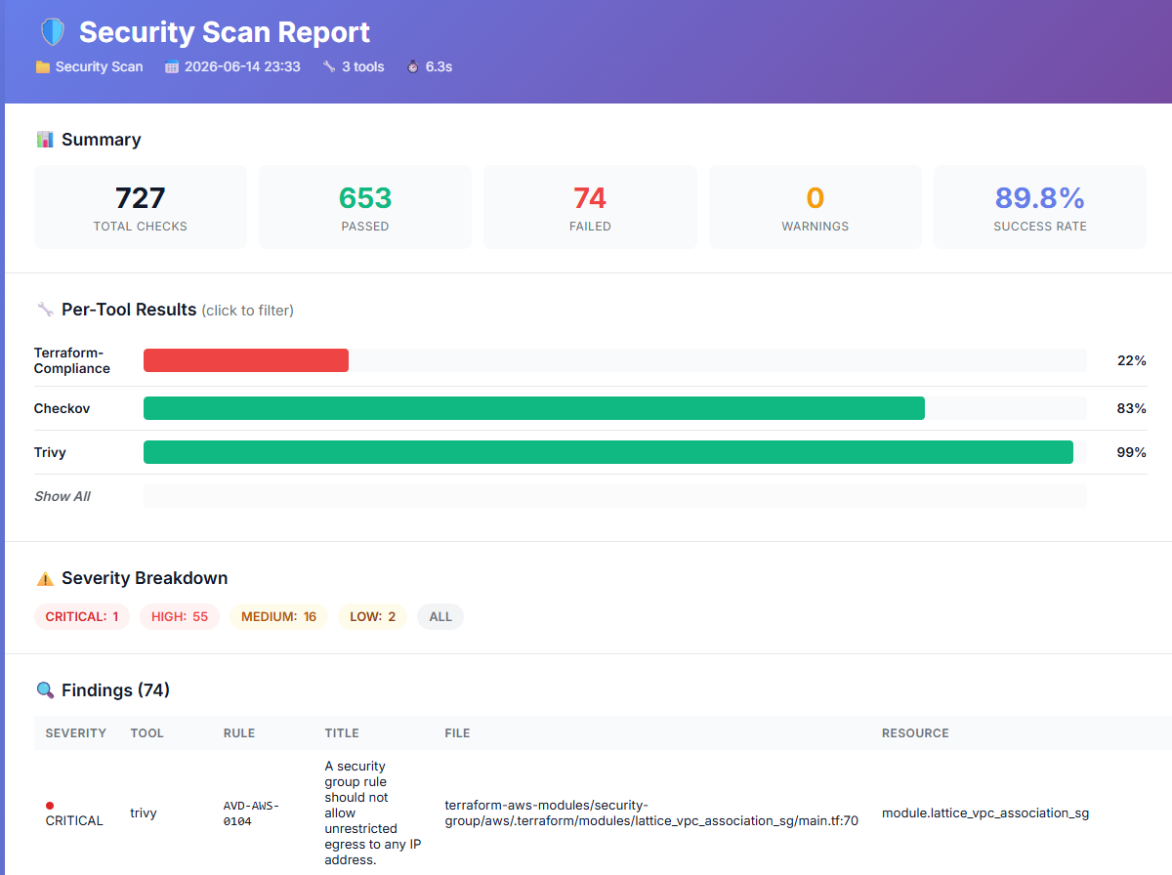Click the calendar icon beside the scan date
1172x875 pixels.
pos(172,67)
